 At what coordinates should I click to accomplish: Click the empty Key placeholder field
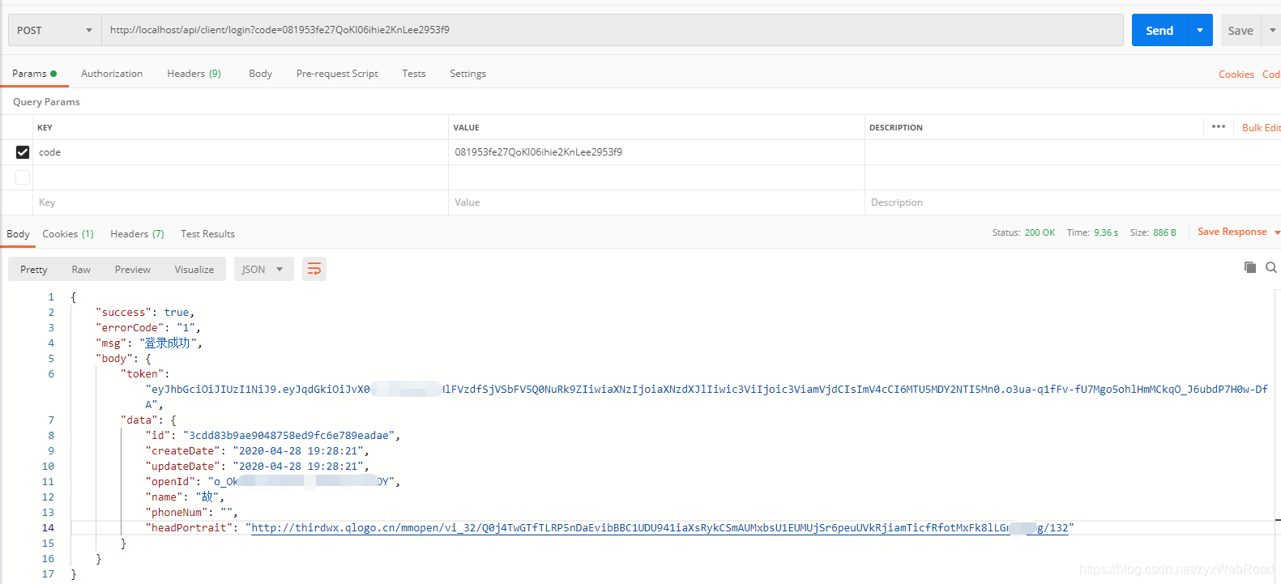pos(241,202)
